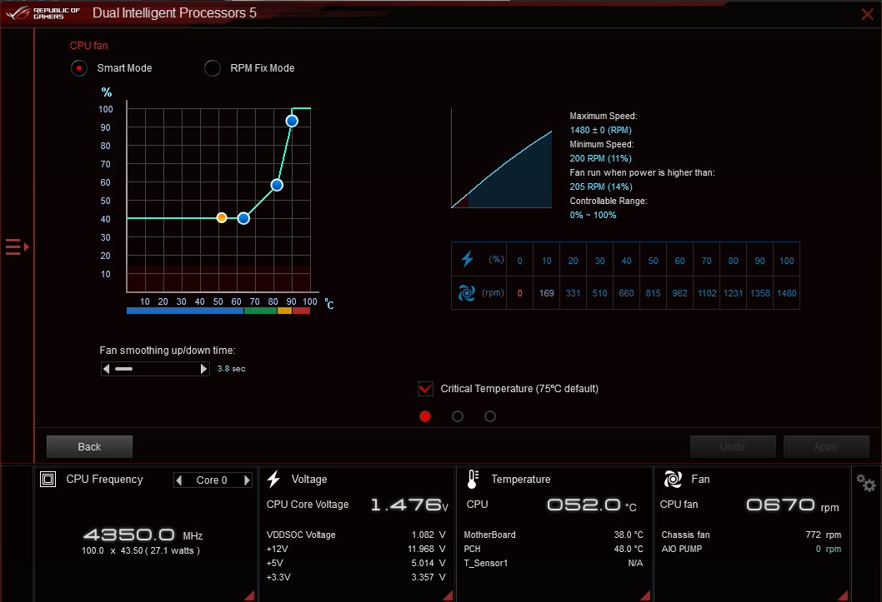Click the fan smoothing slider handle

pyautogui.click(x=123, y=369)
